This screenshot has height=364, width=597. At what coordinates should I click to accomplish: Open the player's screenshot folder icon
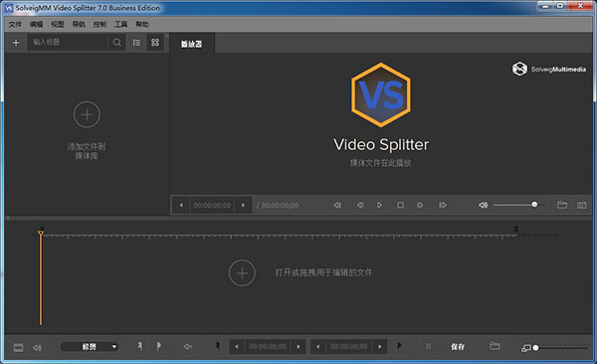562,205
